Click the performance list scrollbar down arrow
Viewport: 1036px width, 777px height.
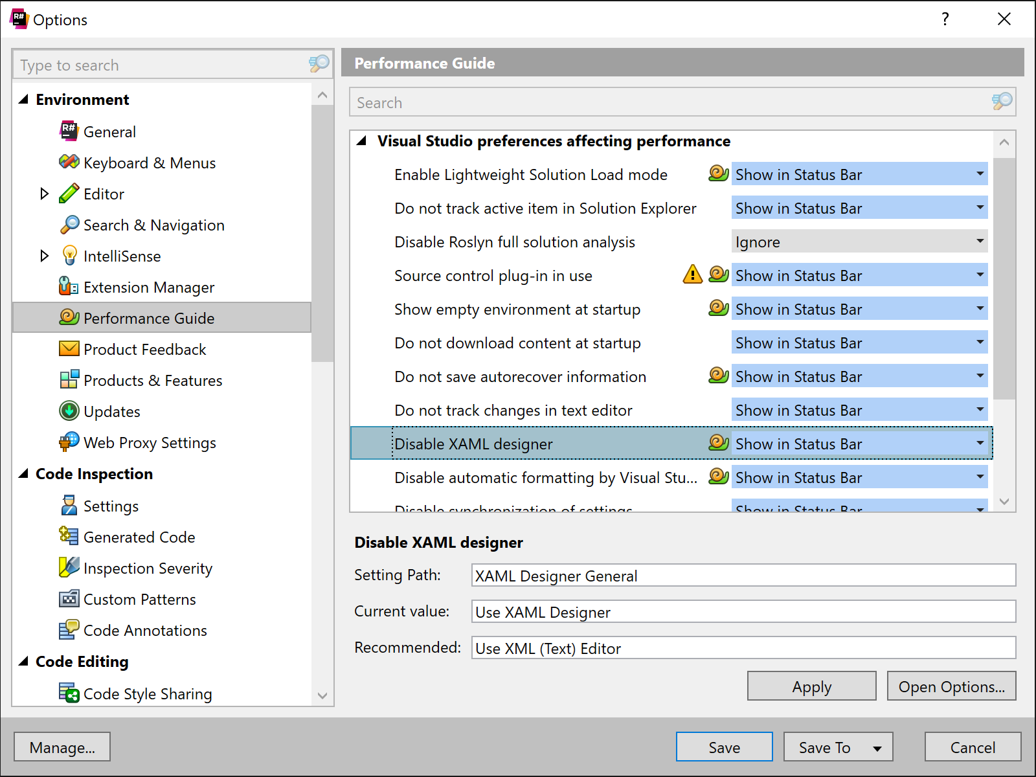[1004, 501]
